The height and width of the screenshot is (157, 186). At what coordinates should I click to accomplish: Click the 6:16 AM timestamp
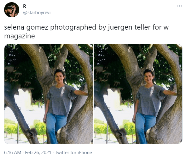(13, 153)
